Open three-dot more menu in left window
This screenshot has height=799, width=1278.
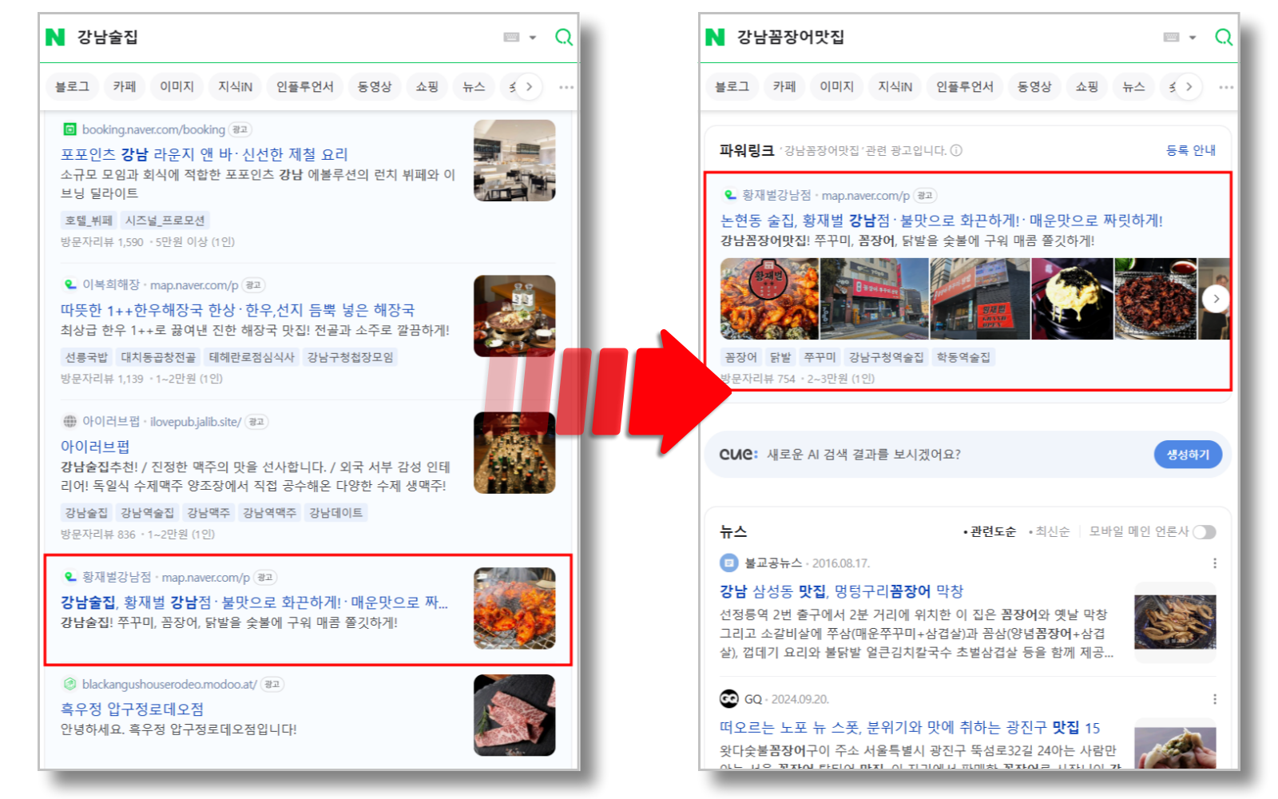[566, 87]
